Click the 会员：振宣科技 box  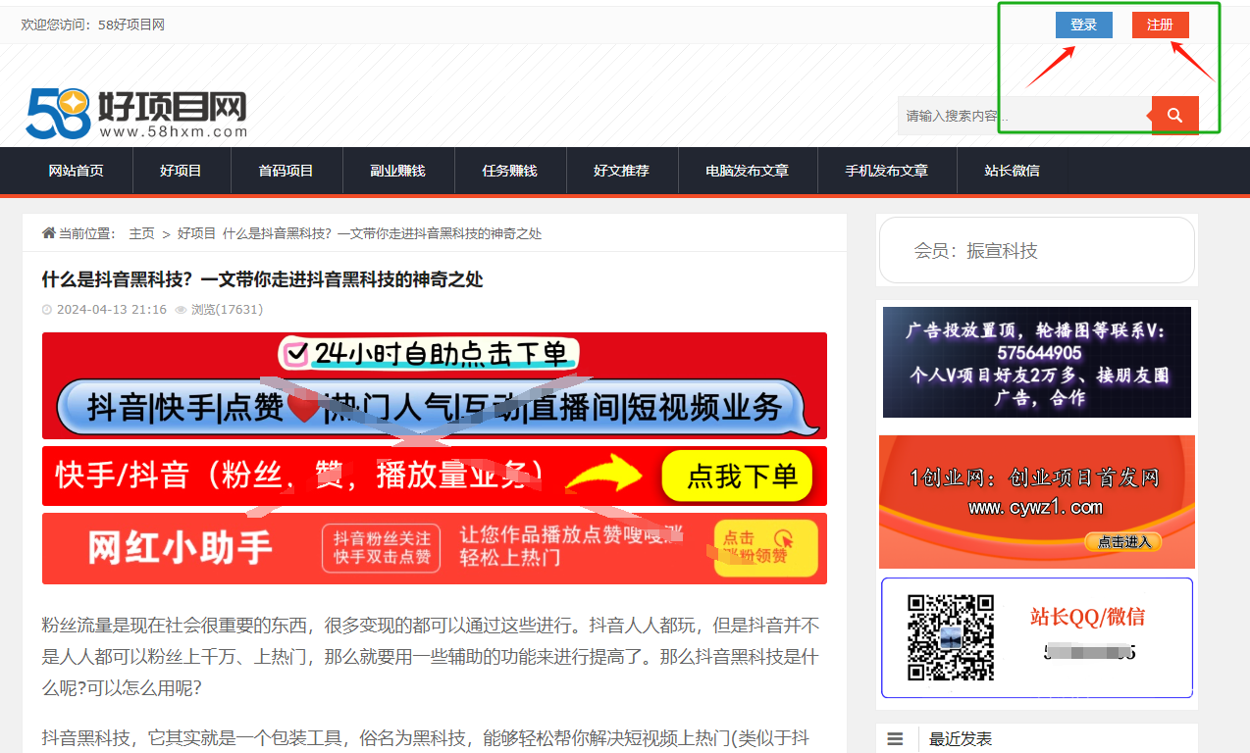pos(1037,251)
